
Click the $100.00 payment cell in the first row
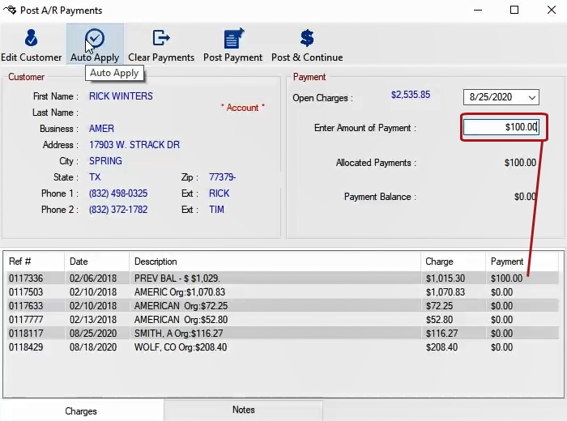coord(506,279)
